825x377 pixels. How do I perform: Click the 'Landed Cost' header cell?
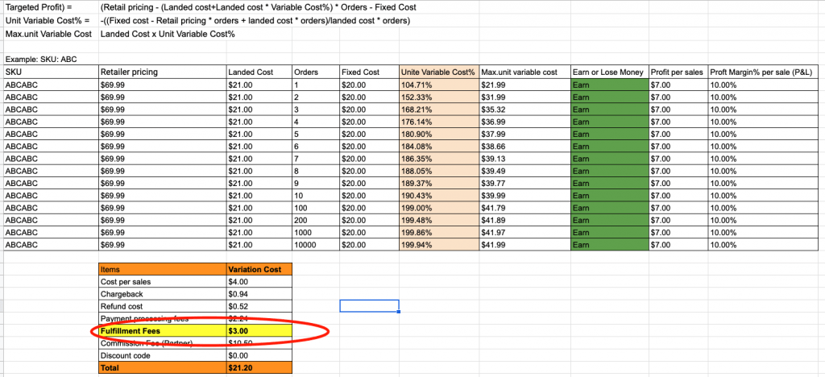[x=259, y=72]
